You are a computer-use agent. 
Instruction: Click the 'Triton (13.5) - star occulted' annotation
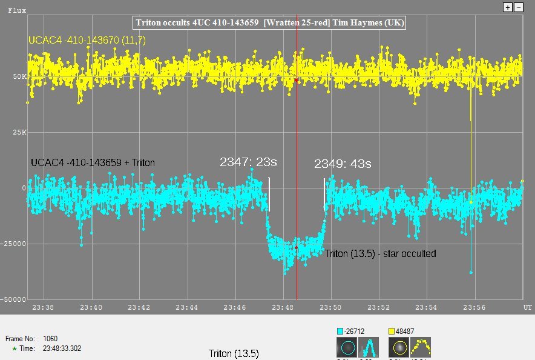(x=381, y=254)
